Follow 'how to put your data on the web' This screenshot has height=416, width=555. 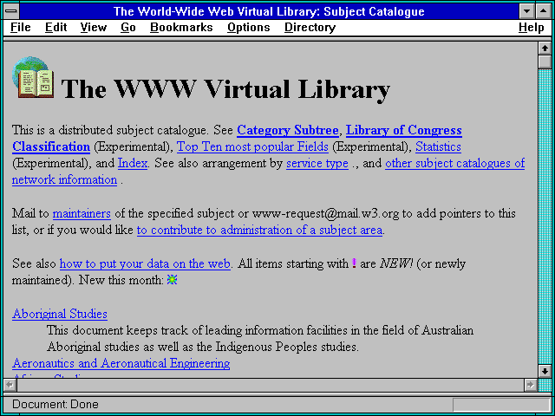pyautogui.click(x=145, y=263)
